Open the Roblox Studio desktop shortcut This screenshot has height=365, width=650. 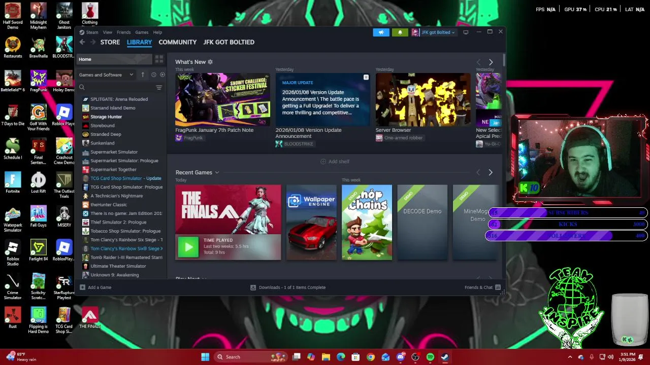pyautogui.click(x=13, y=252)
